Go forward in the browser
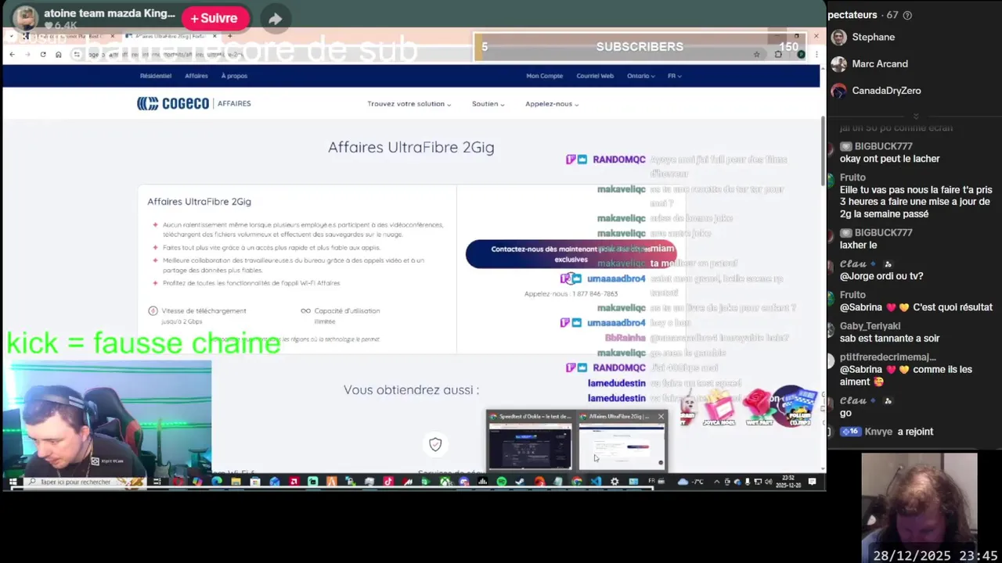The height and width of the screenshot is (563, 1002). [27, 54]
